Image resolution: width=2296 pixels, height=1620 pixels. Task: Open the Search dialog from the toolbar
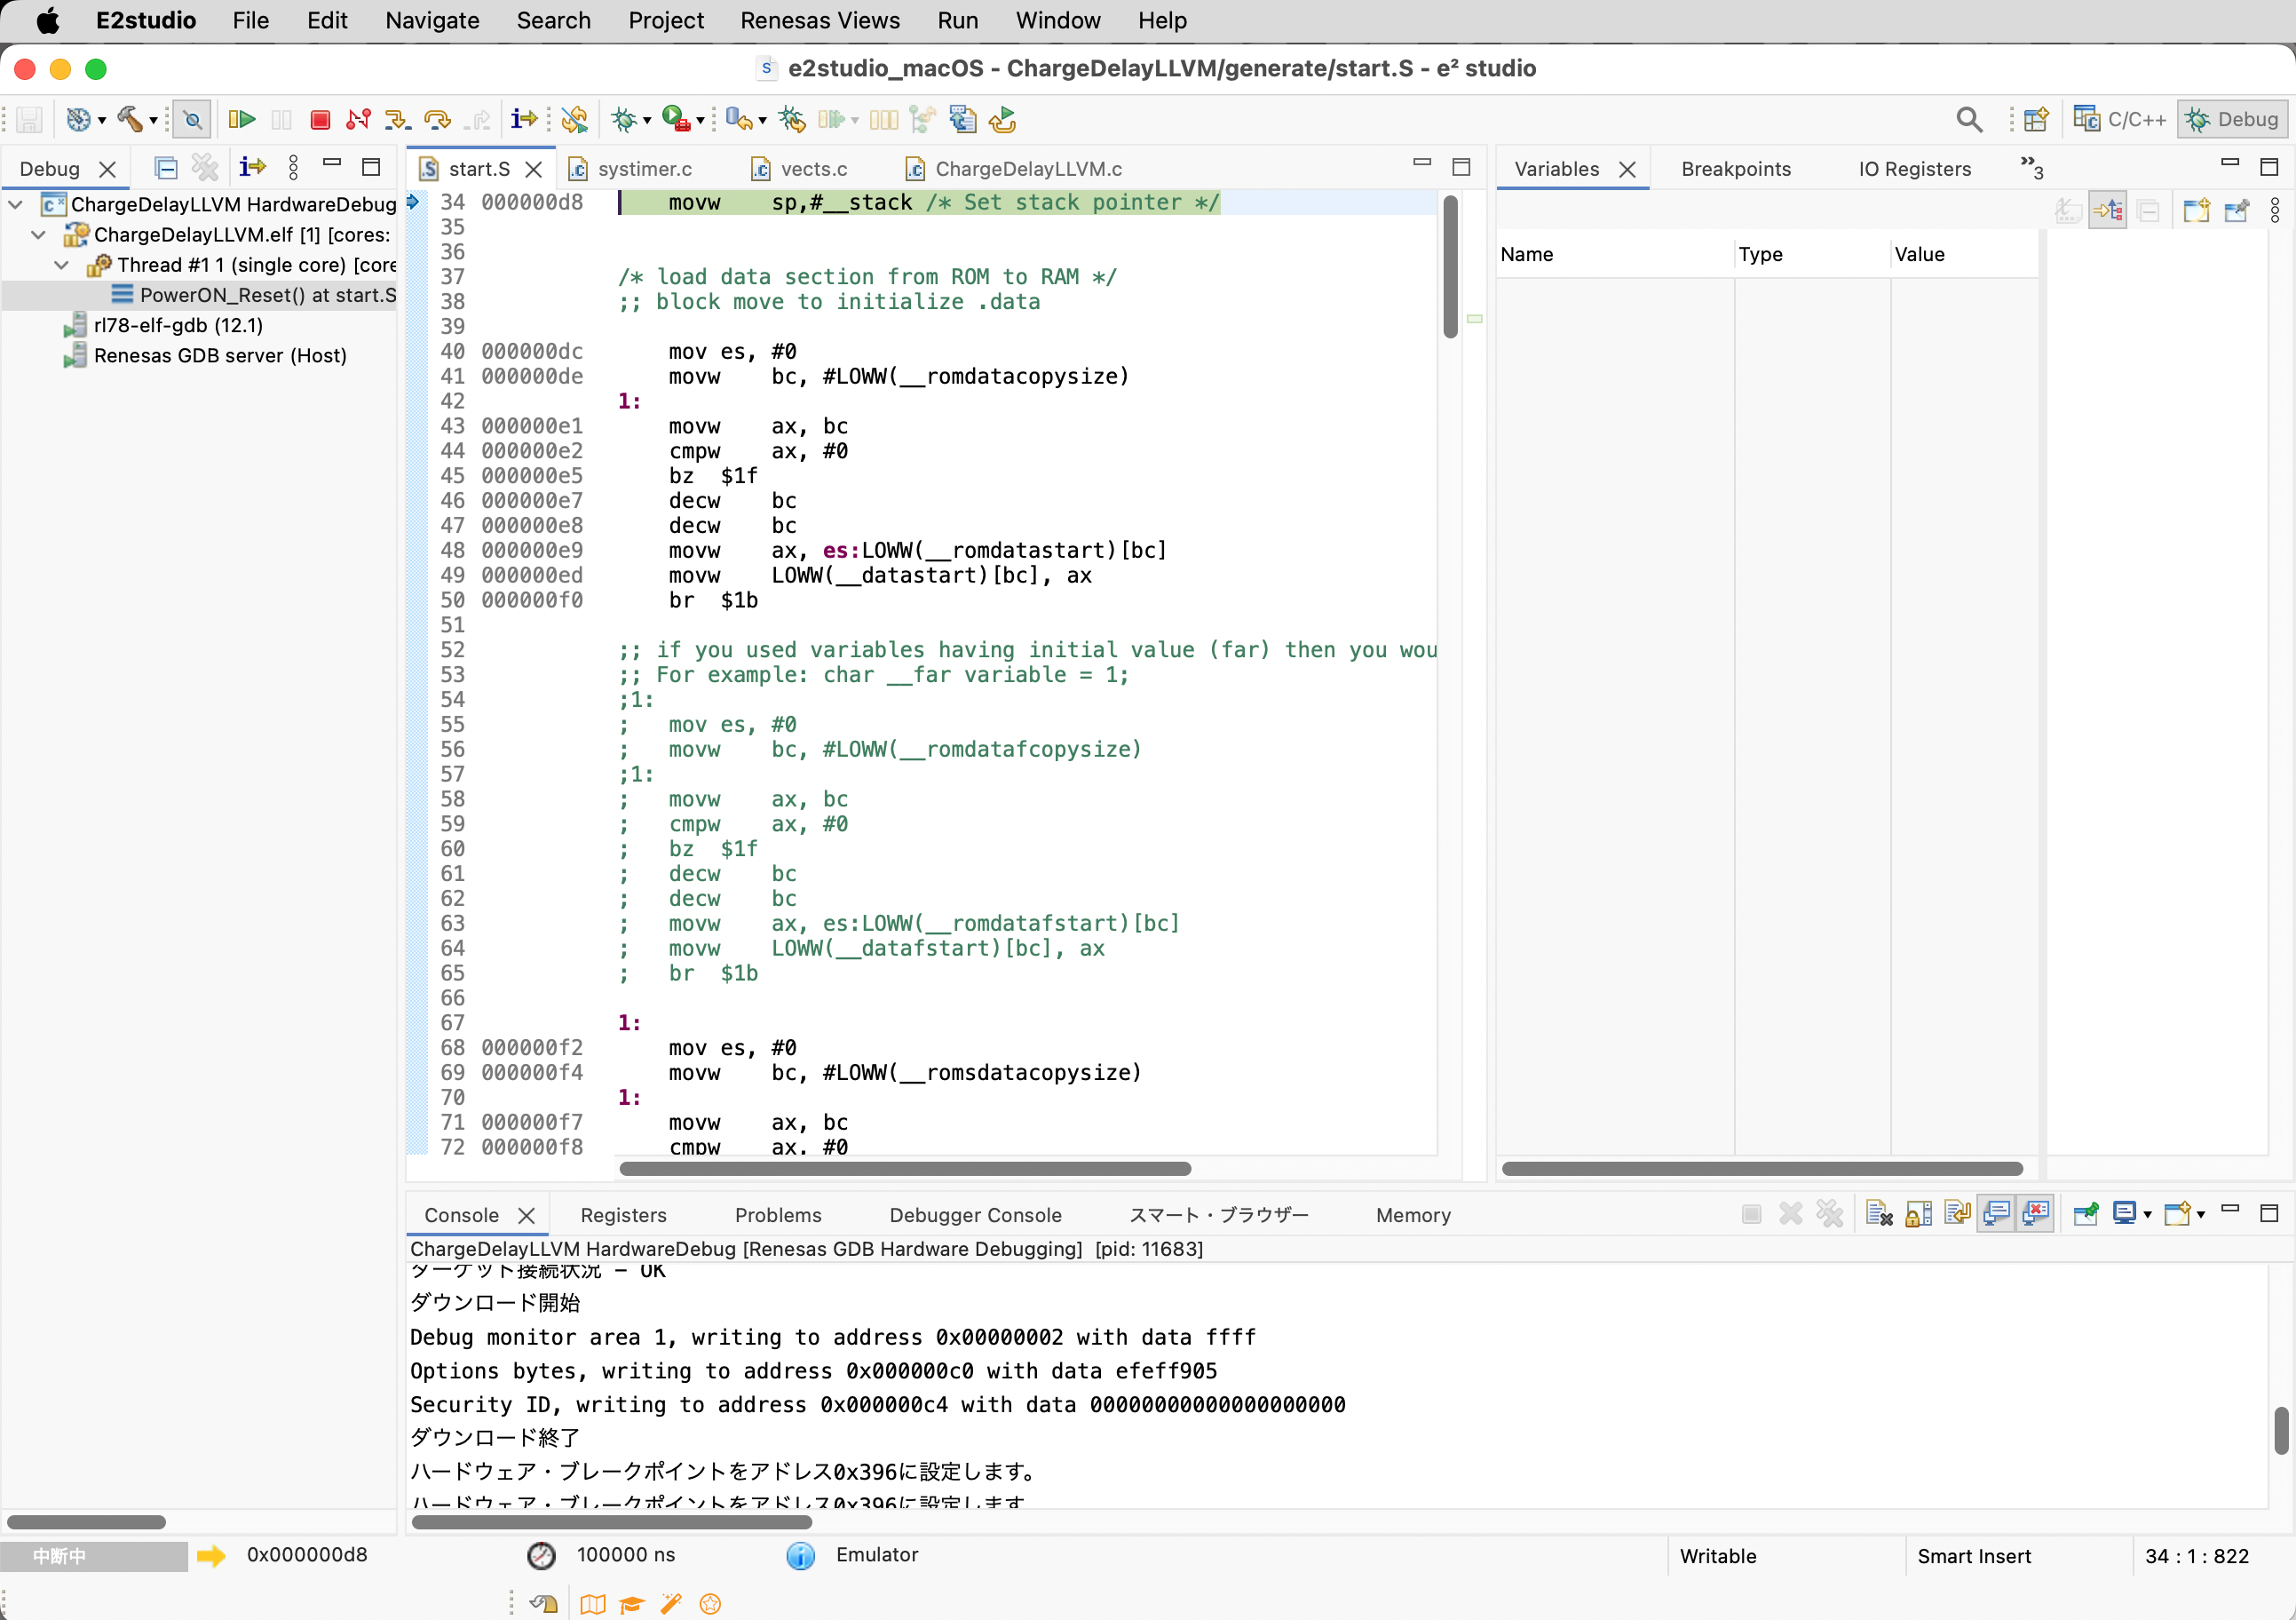1969,118
